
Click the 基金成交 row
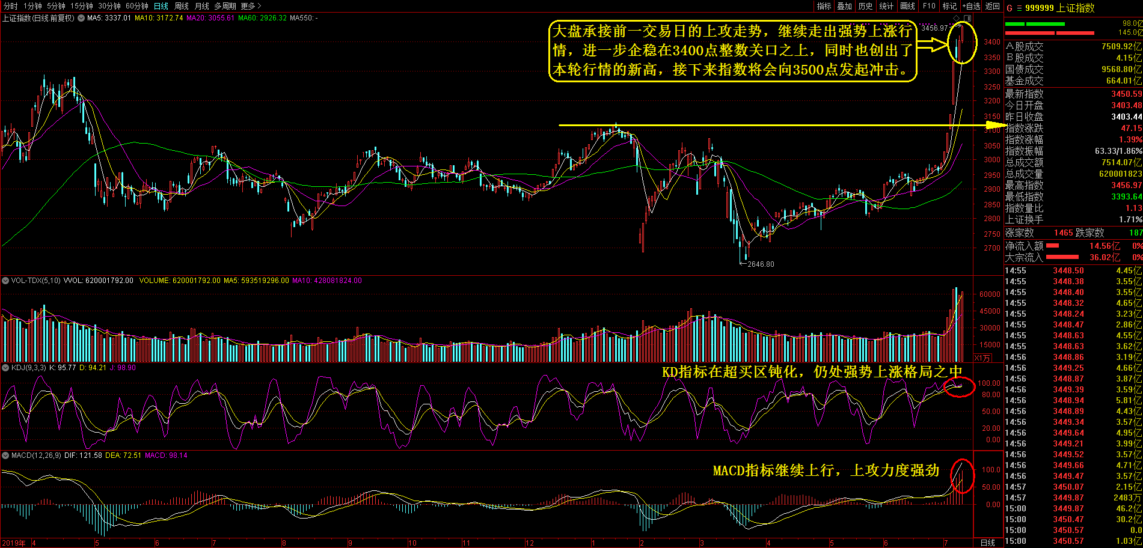click(1073, 81)
